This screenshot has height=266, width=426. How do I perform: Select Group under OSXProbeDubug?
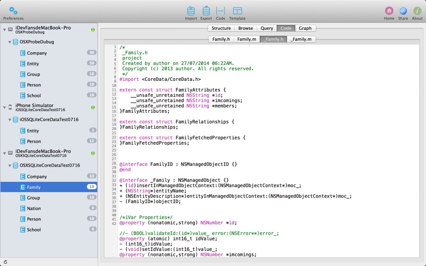click(x=48, y=74)
